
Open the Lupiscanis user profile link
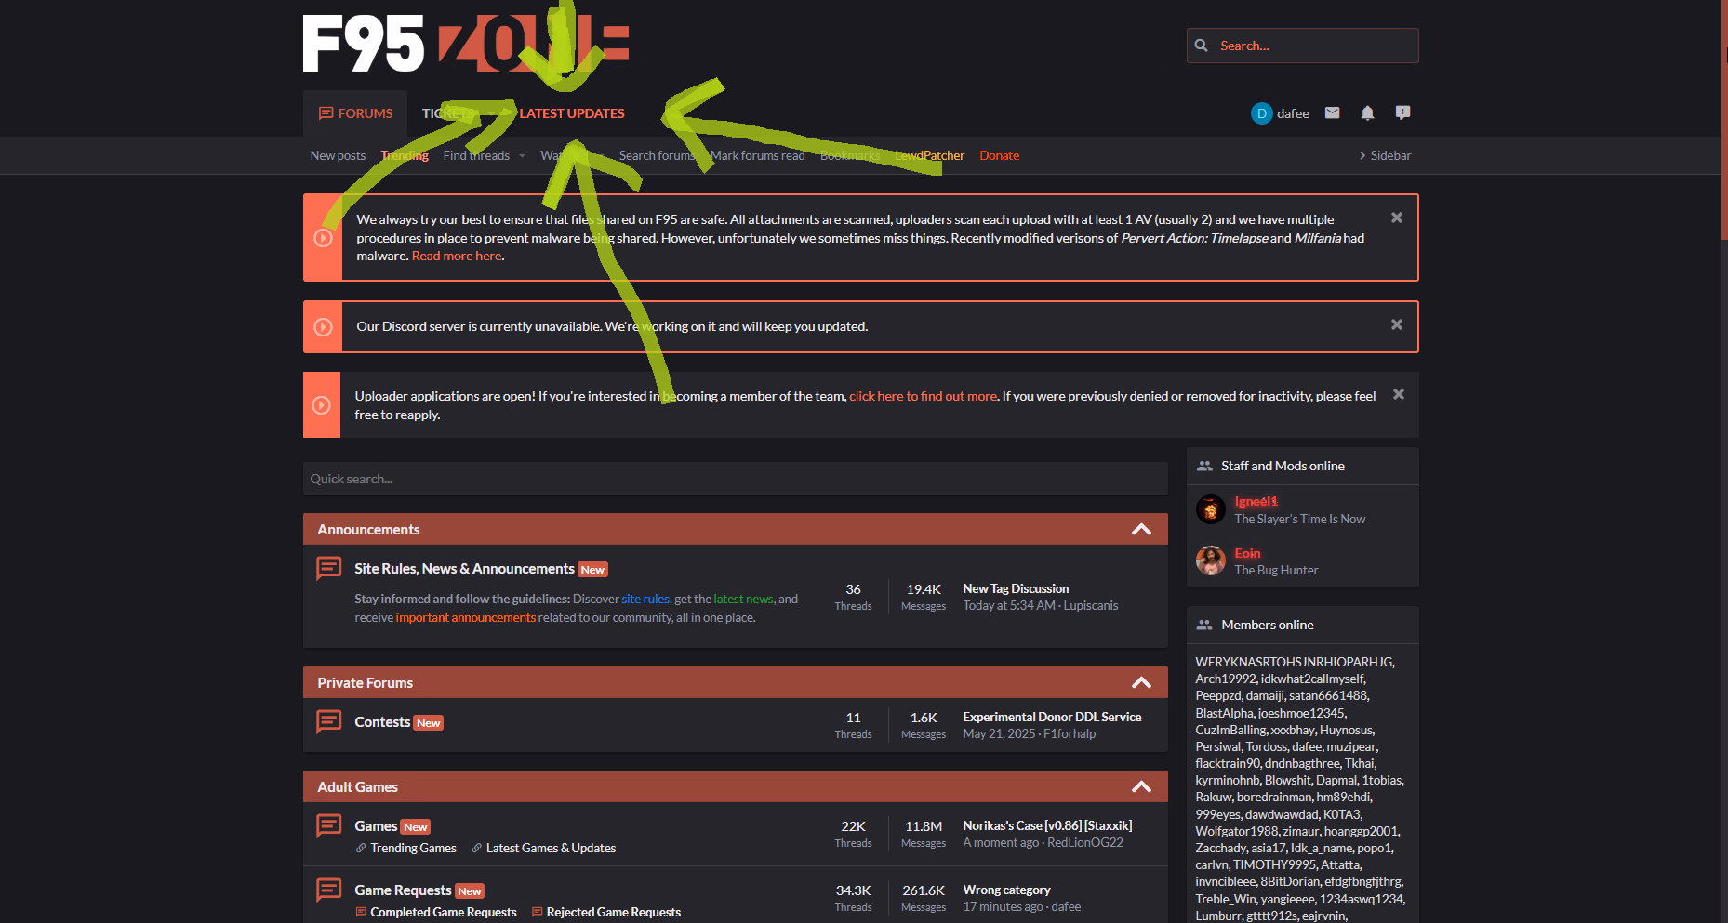(x=1091, y=605)
